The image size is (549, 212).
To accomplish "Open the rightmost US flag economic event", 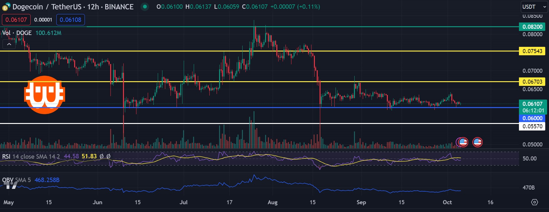I will (477, 142).
